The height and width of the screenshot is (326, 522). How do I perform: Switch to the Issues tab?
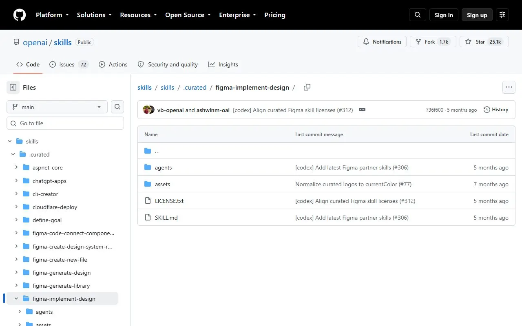(x=69, y=64)
